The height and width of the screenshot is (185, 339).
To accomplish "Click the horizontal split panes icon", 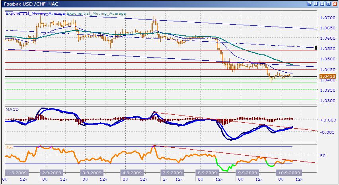I will coord(322,4).
